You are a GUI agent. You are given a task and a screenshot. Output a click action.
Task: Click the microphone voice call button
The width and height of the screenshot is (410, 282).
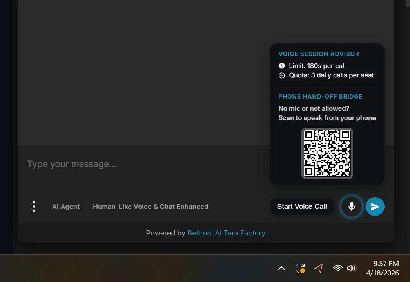coord(352,207)
